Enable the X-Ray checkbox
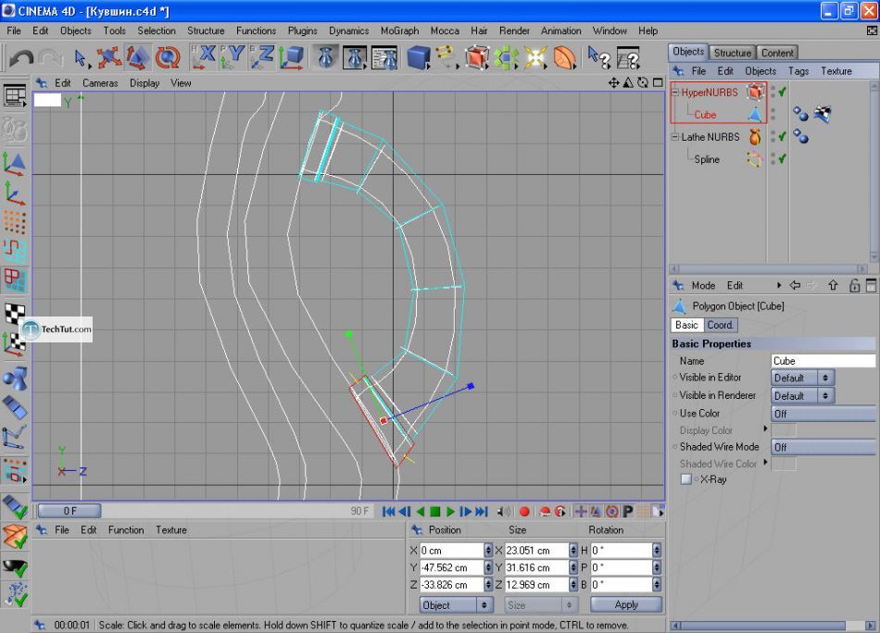Image resolution: width=880 pixels, height=633 pixels. tap(686, 479)
